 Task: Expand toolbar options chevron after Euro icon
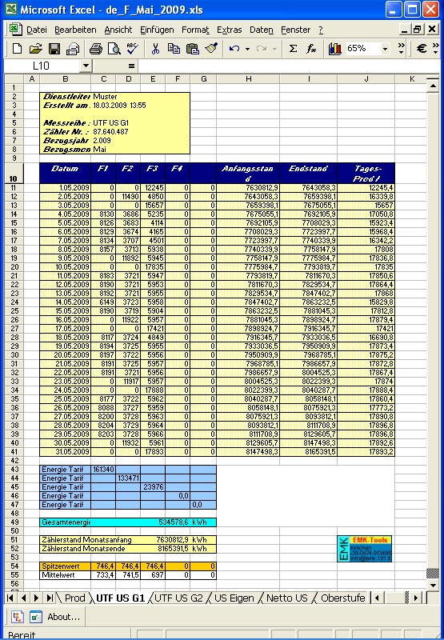tap(435, 49)
